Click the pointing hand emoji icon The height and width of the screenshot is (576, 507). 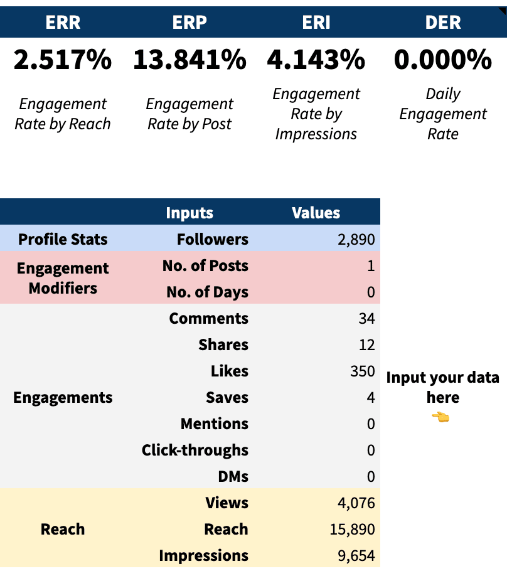click(440, 417)
